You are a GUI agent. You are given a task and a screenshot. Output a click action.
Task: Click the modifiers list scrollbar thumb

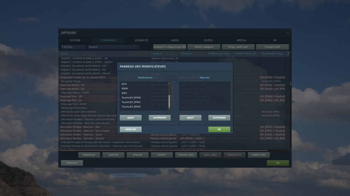tap(169, 101)
